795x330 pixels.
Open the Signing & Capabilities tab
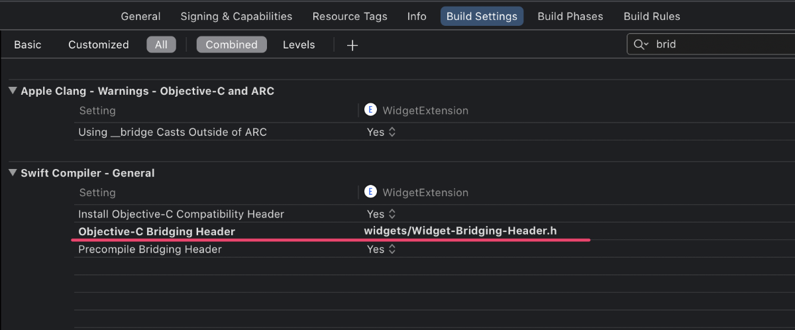236,17
